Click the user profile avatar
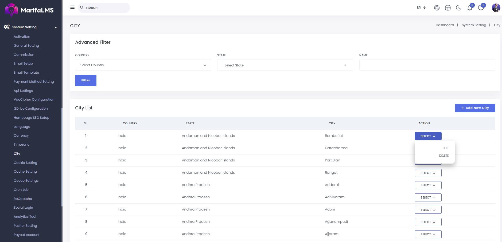Screen dimensions: 502x242 click(496, 8)
